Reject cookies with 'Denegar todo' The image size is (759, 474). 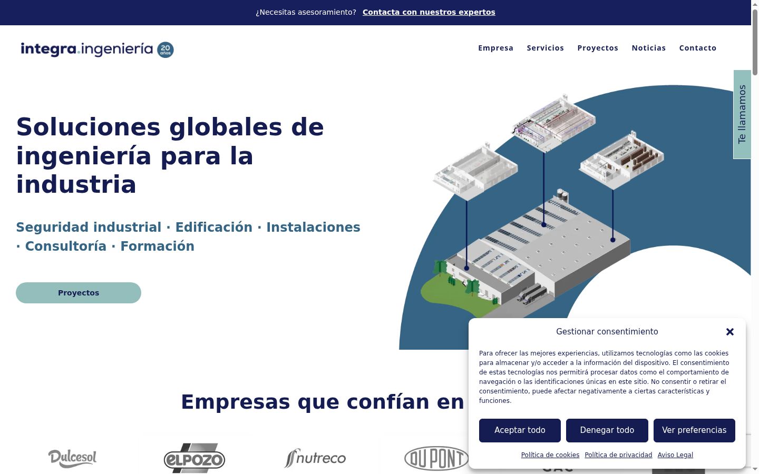(x=607, y=430)
